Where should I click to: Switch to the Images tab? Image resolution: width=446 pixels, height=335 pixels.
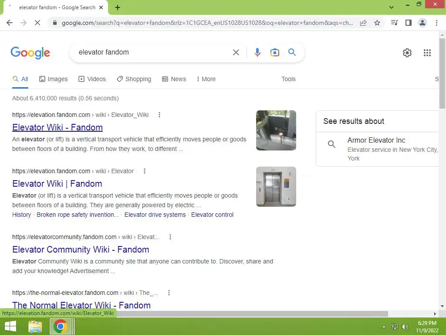(54, 79)
